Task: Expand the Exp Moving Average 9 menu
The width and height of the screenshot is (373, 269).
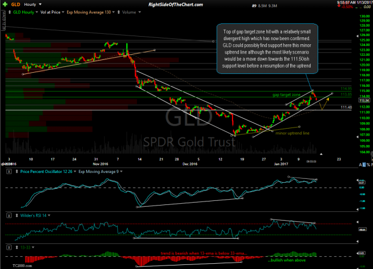Action: point(121,172)
